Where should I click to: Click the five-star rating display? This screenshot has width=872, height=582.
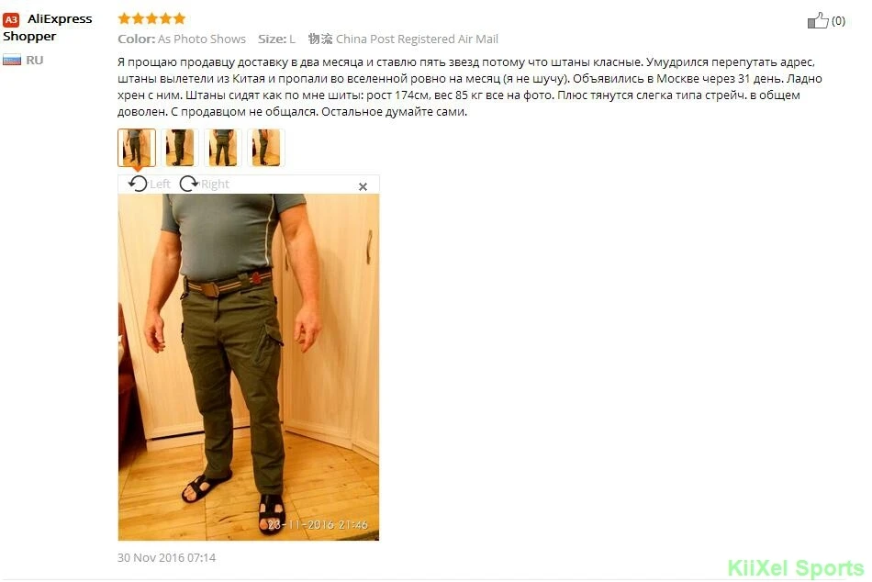point(151,18)
